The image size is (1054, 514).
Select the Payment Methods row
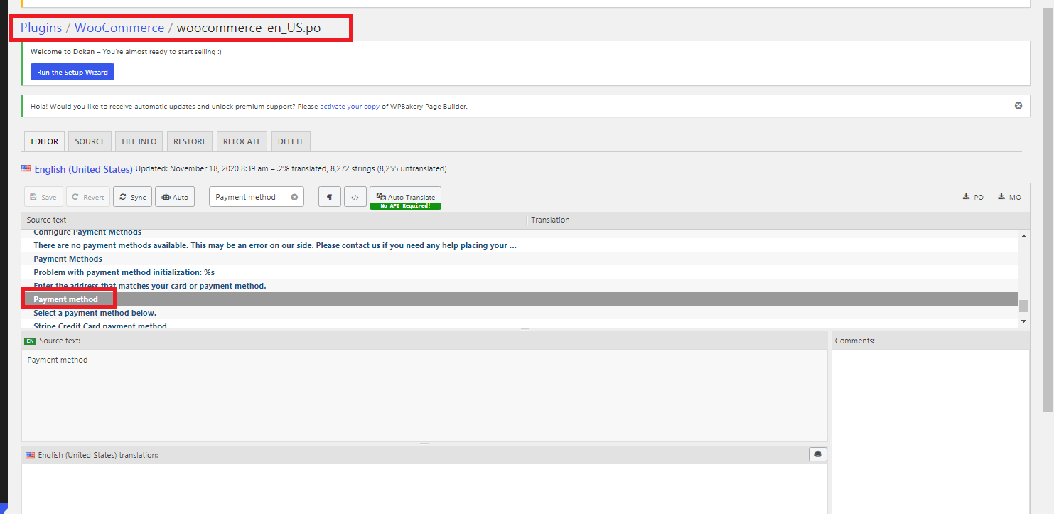pos(520,259)
